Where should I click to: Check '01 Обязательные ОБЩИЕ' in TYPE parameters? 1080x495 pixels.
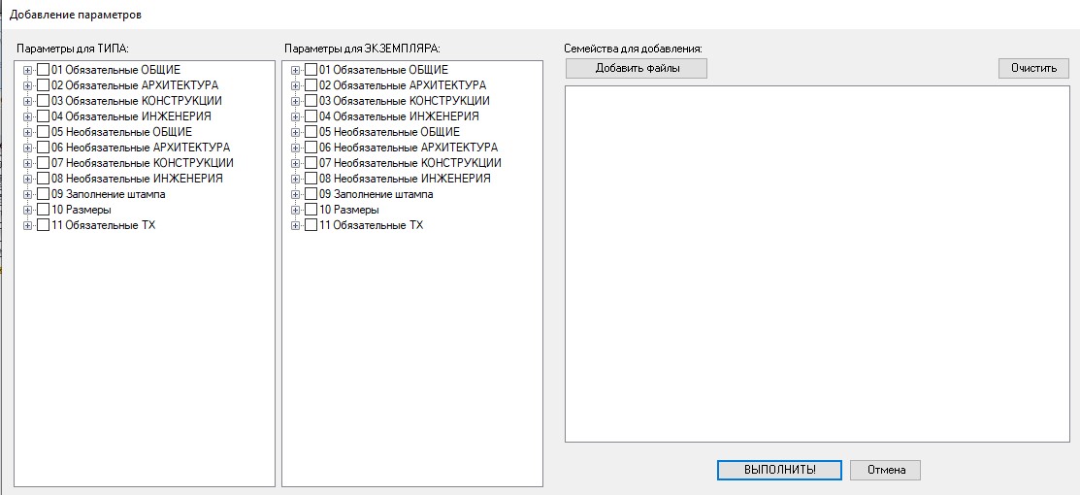pyautogui.click(x=43, y=70)
